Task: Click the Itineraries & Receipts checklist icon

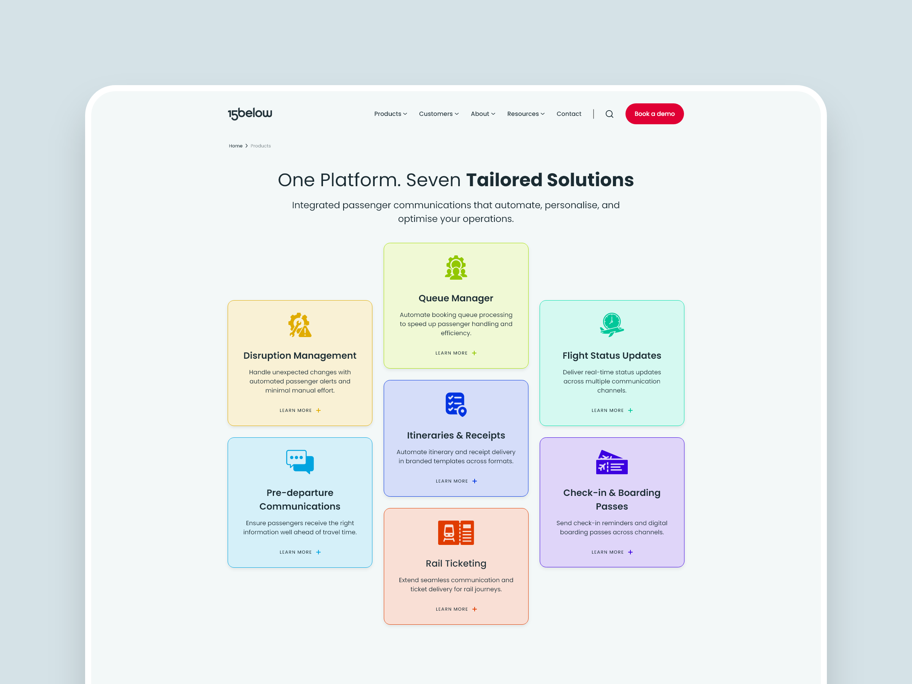Action: click(455, 404)
